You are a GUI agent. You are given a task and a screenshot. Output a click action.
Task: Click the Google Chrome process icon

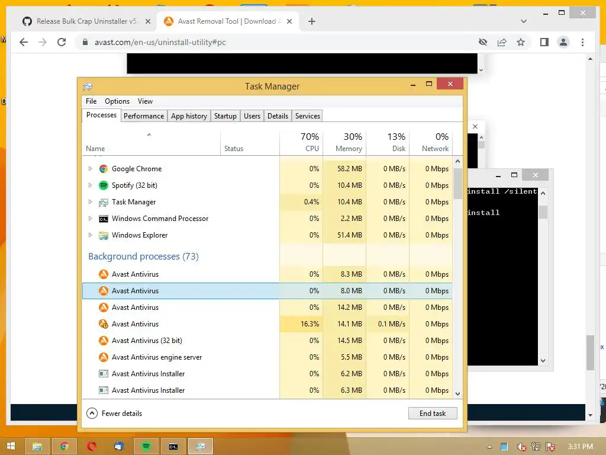pyautogui.click(x=103, y=169)
